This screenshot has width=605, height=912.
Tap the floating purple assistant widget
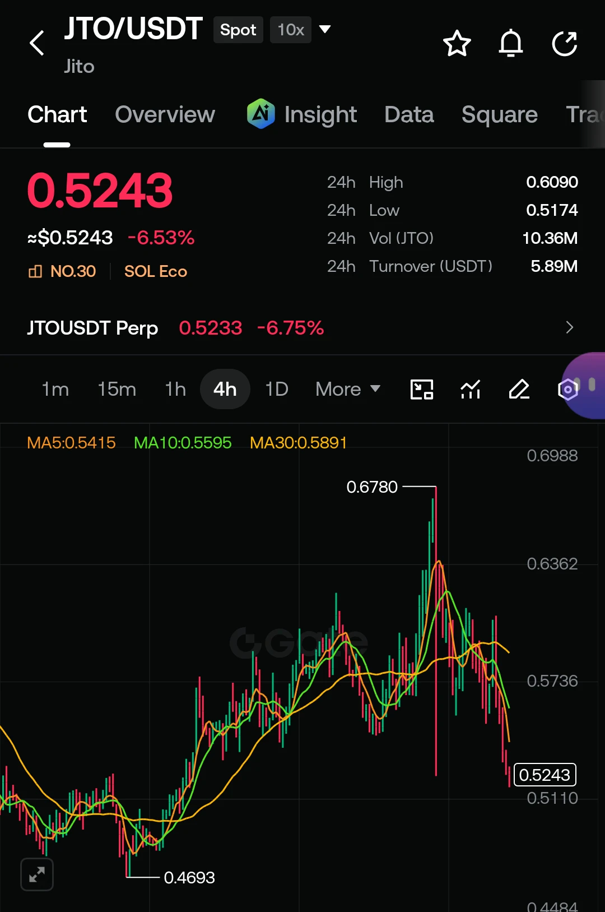click(x=584, y=386)
